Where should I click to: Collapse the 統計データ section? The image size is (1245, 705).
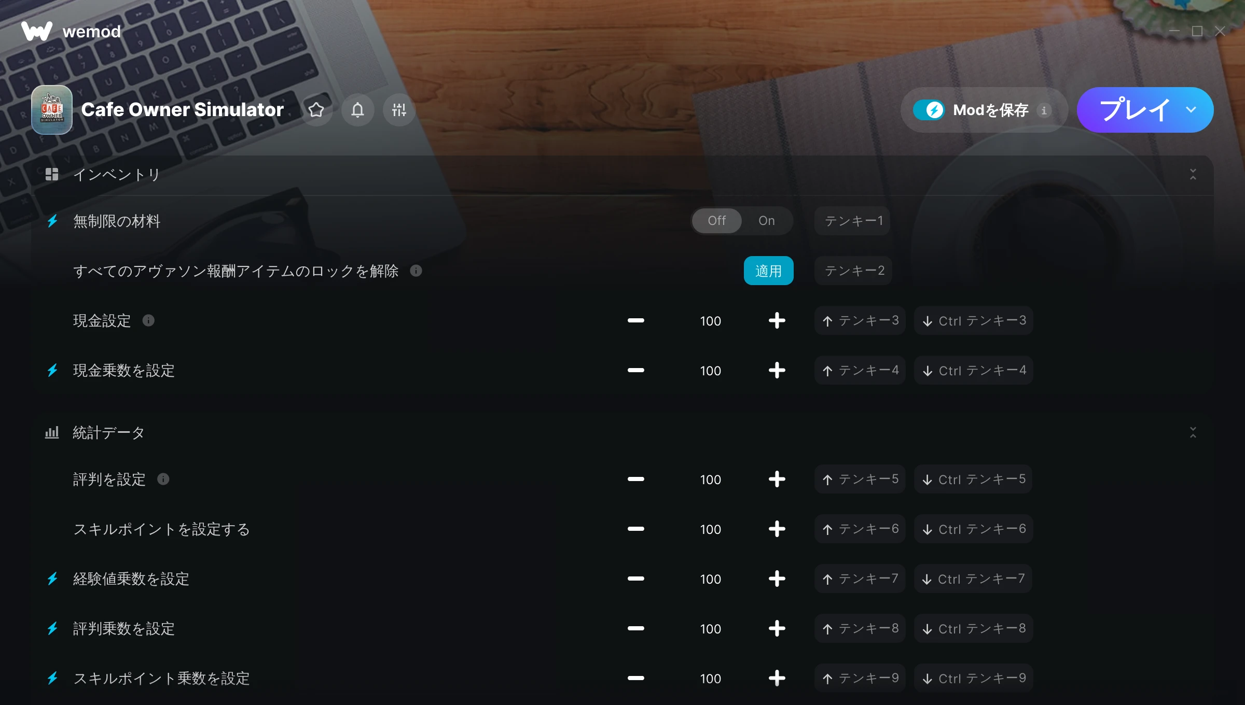1193,432
